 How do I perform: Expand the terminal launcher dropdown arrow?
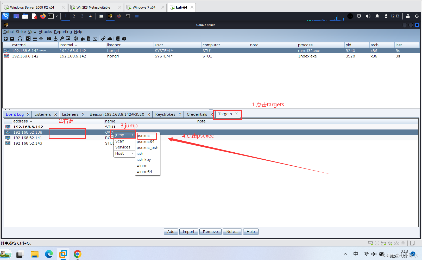pos(56,16)
